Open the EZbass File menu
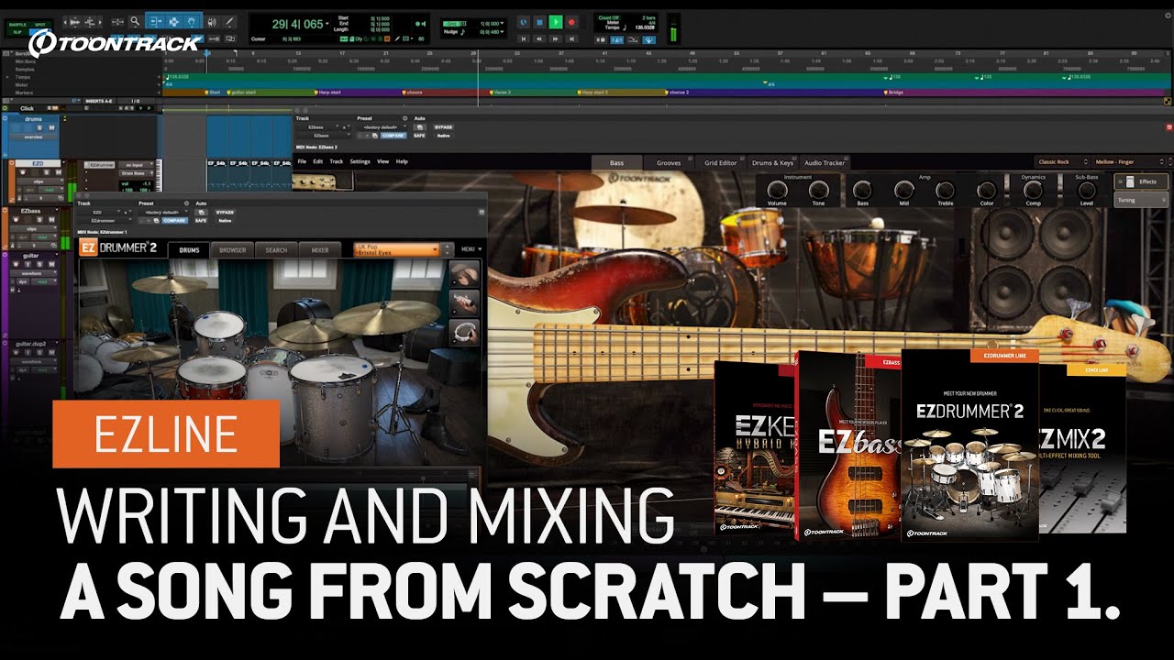 pyautogui.click(x=302, y=161)
